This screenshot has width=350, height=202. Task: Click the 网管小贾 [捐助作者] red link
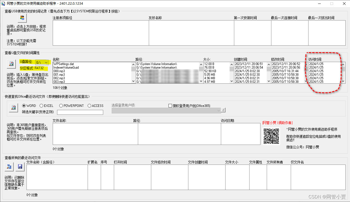[277, 123]
